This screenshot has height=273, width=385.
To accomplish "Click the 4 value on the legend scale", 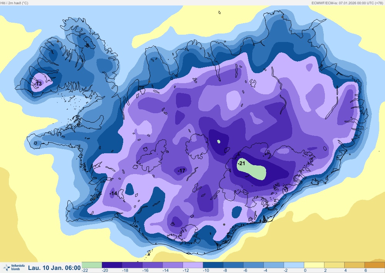I will (346, 270).
